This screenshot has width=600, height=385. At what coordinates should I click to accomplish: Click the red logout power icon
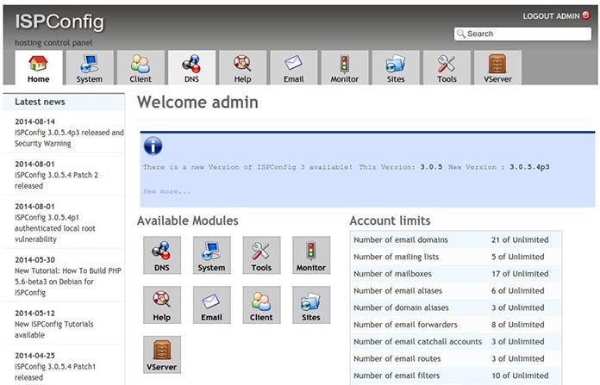pos(586,16)
